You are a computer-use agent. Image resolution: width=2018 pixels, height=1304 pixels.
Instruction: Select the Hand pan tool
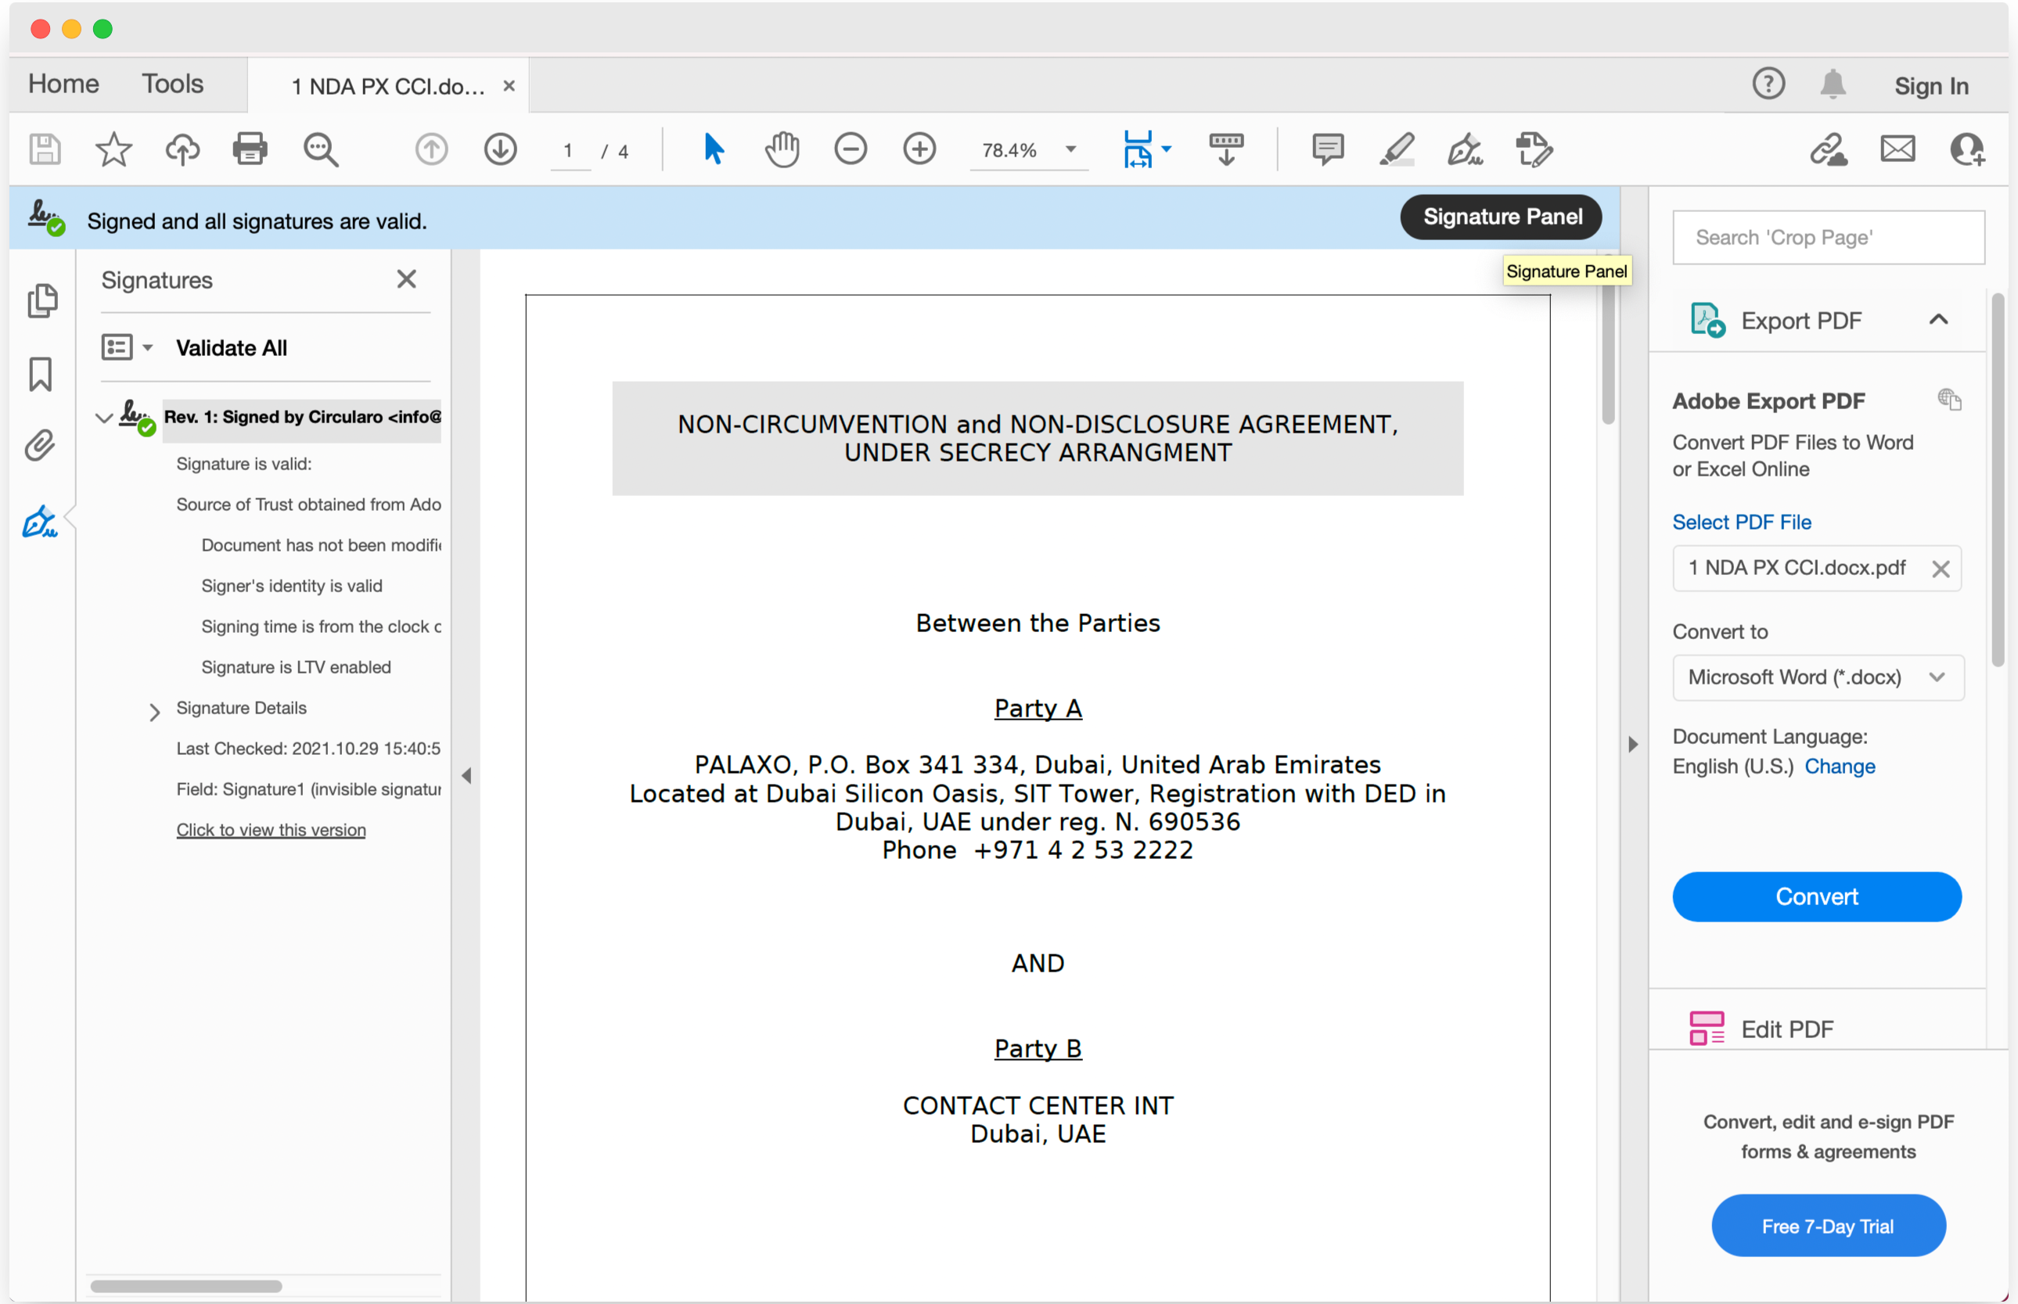pyautogui.click(x=782, y=150)
